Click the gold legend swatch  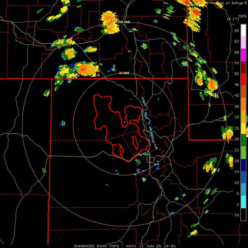(x=243, y=116)
